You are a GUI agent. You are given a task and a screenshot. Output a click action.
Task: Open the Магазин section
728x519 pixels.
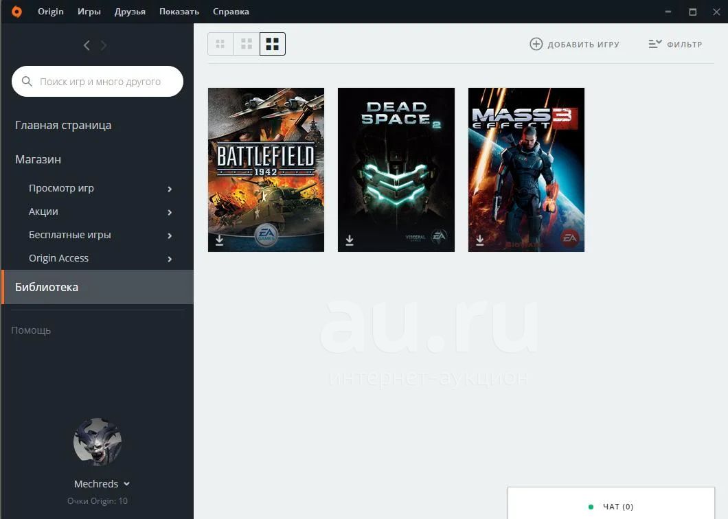[38, 159]
